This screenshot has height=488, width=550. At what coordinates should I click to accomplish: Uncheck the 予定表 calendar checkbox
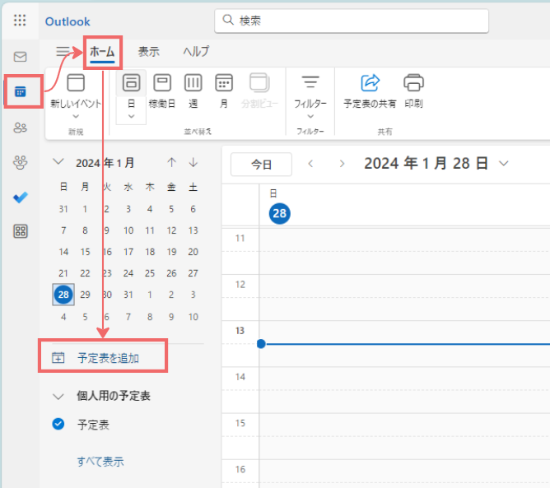pyautogui.click(x=58, y=424)
